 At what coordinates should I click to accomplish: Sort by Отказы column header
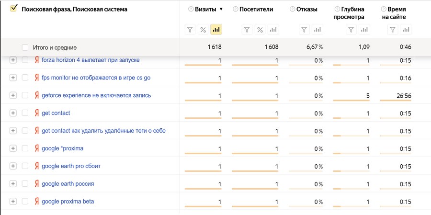click(307, 10)
